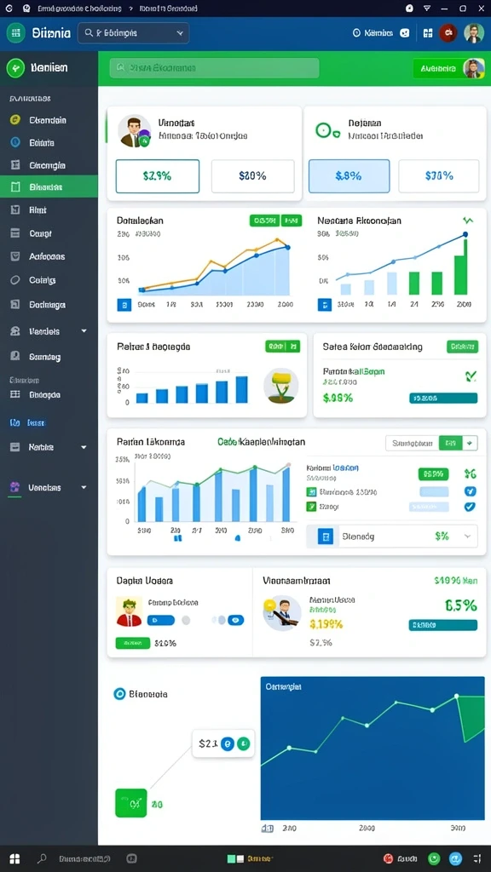Screen dimensions: 491x872
Task: Click the green trend arrow icon above the bar-line chart
Action: tap(468, 221)
